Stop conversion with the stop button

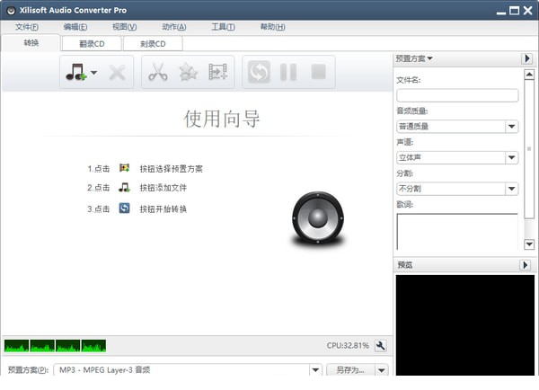[x=318, y=72]
